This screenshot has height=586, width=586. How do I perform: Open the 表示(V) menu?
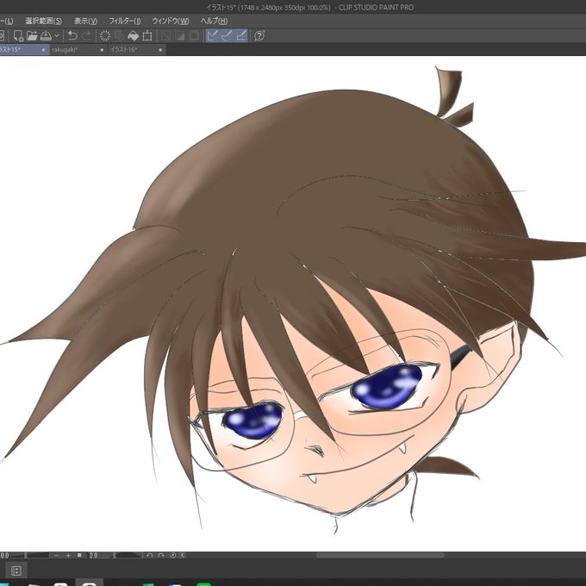[85, 21]
